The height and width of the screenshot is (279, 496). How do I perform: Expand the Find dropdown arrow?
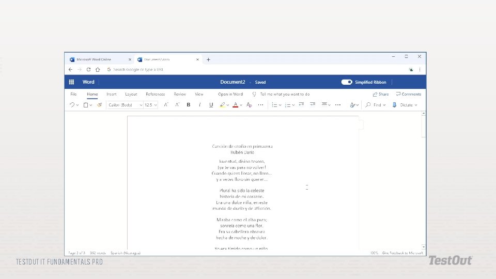click(x=384, y=105)
